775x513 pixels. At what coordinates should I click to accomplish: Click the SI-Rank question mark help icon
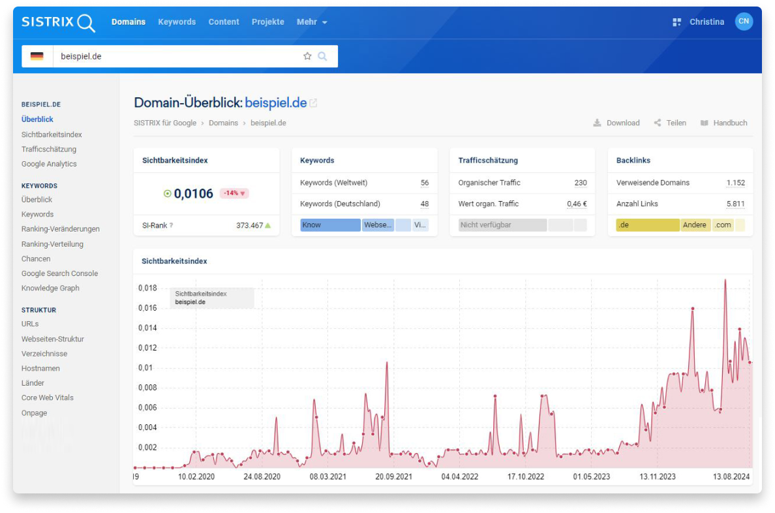click(172, 226)
